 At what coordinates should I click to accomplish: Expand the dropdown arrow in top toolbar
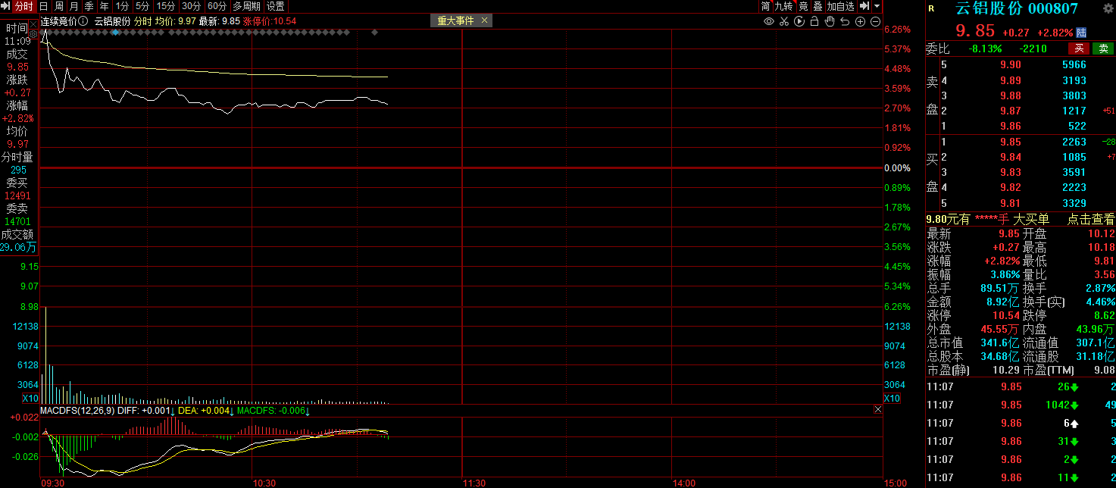pos(877,6)
